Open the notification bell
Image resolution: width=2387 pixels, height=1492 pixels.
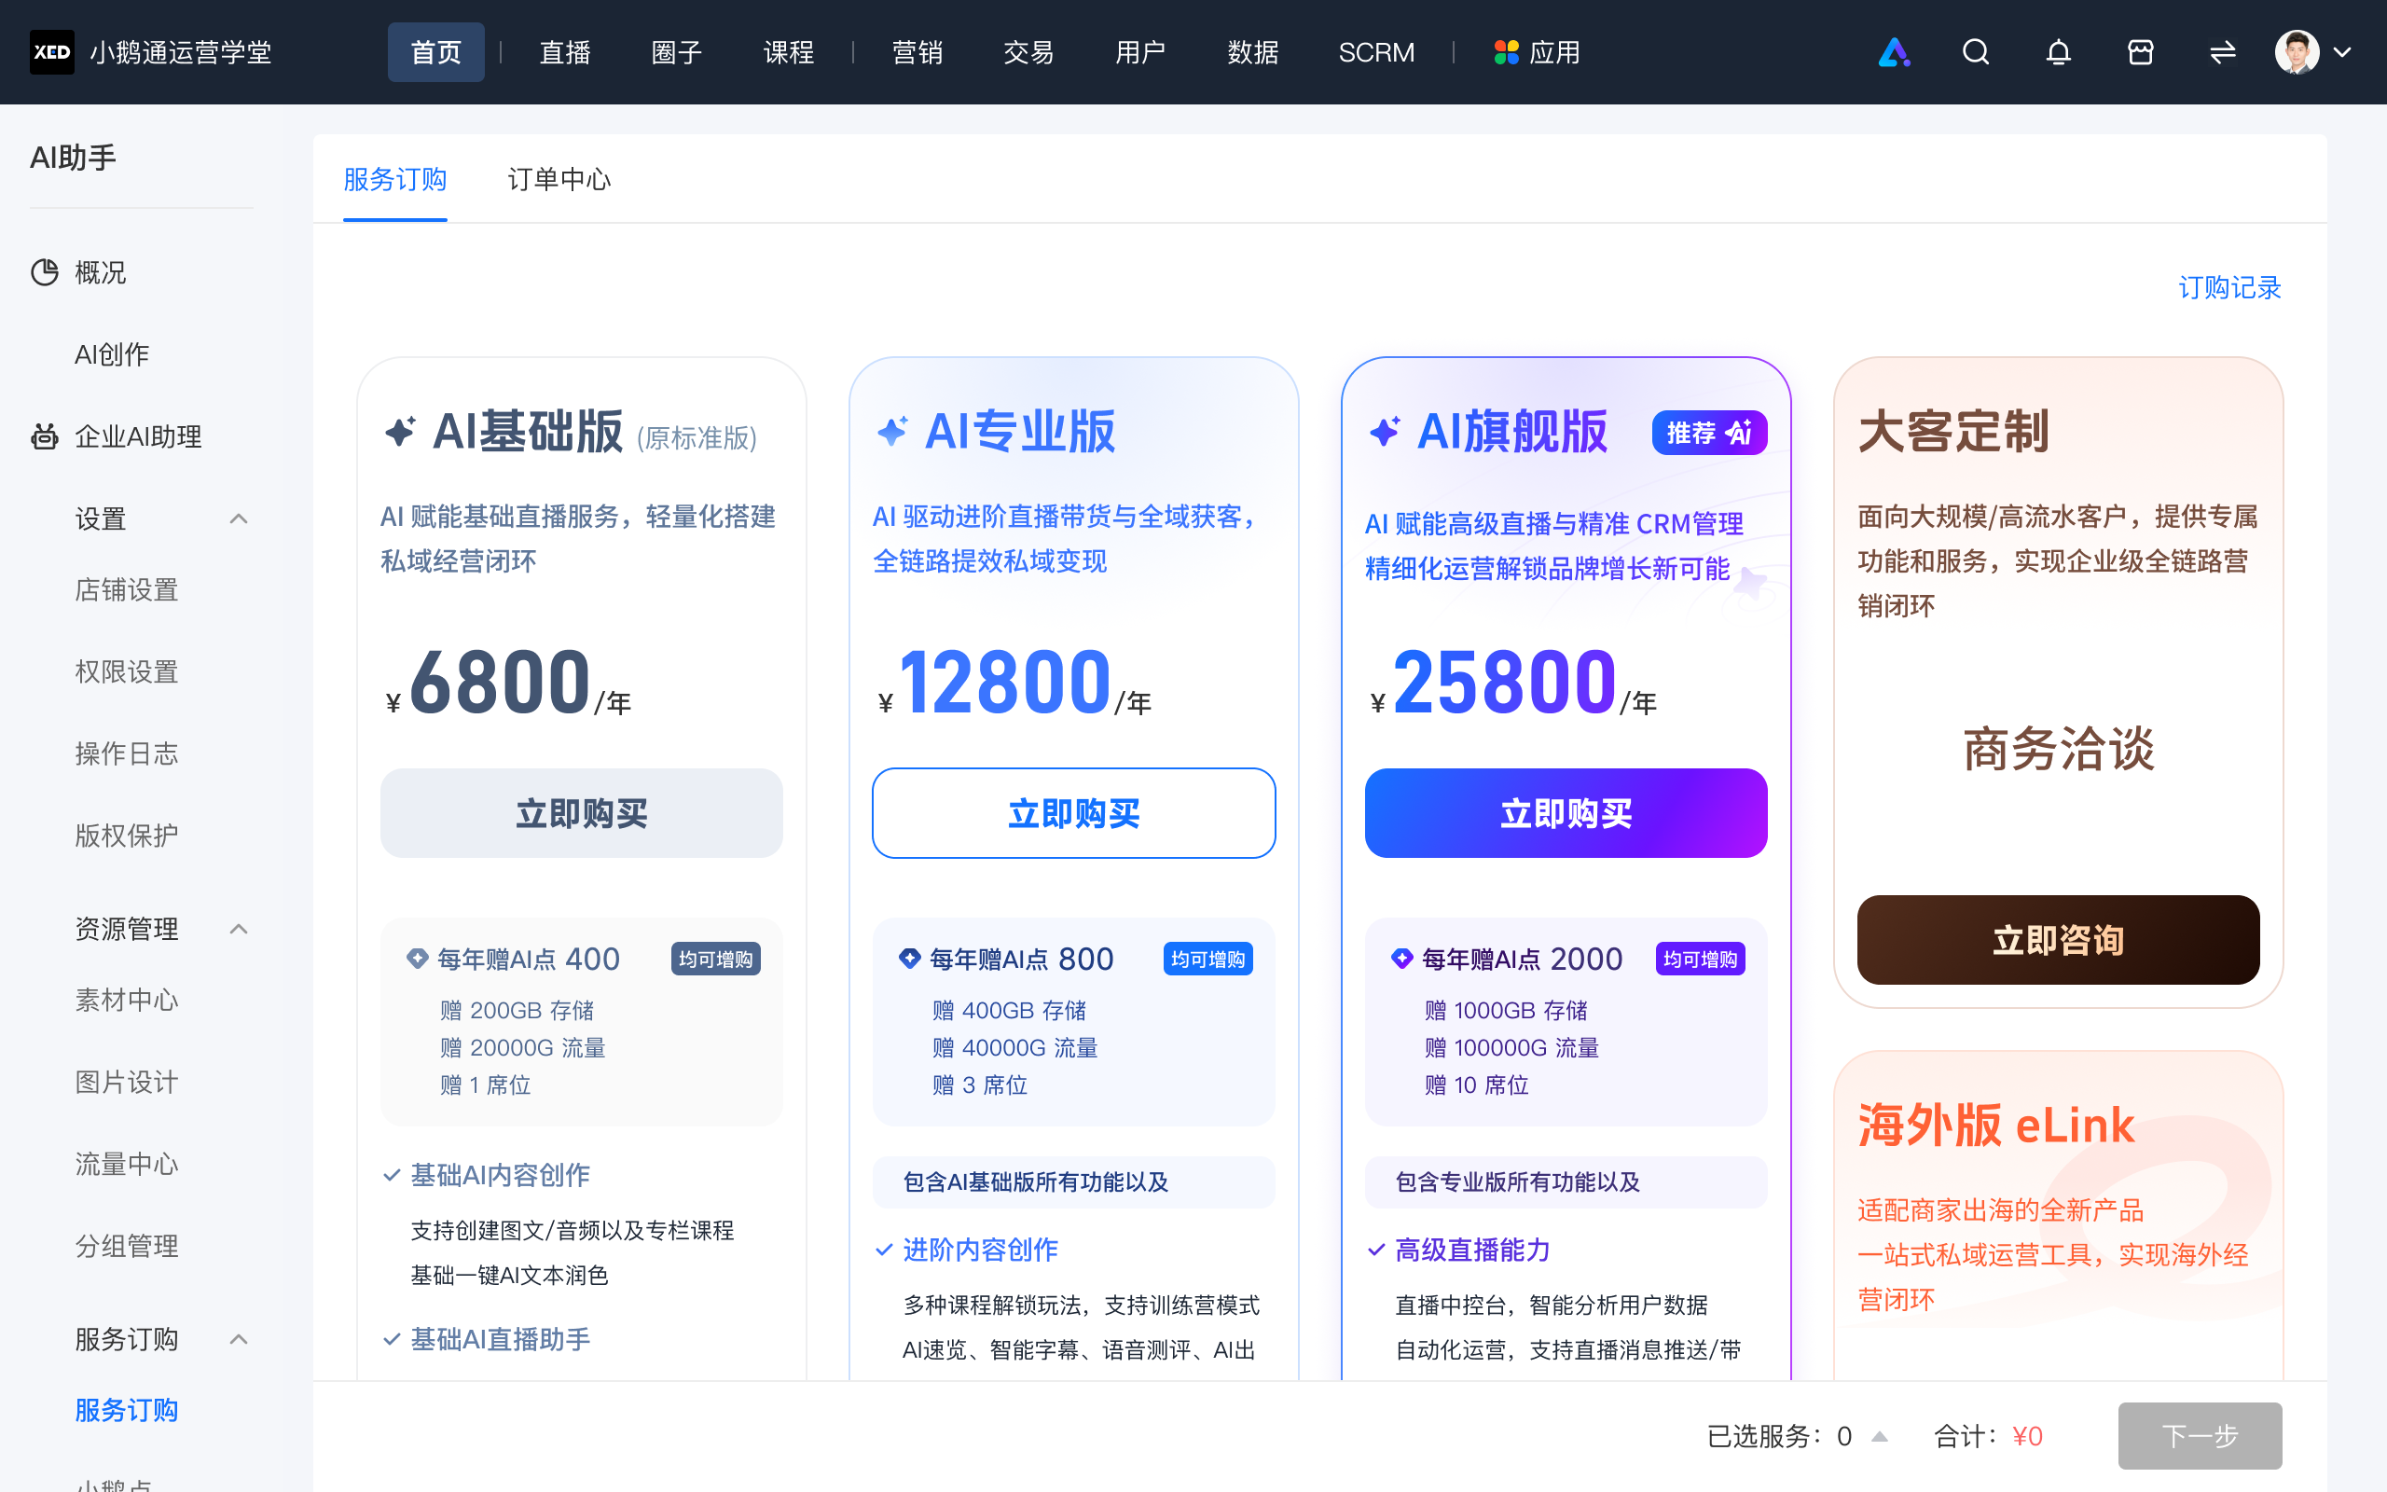2058,52
